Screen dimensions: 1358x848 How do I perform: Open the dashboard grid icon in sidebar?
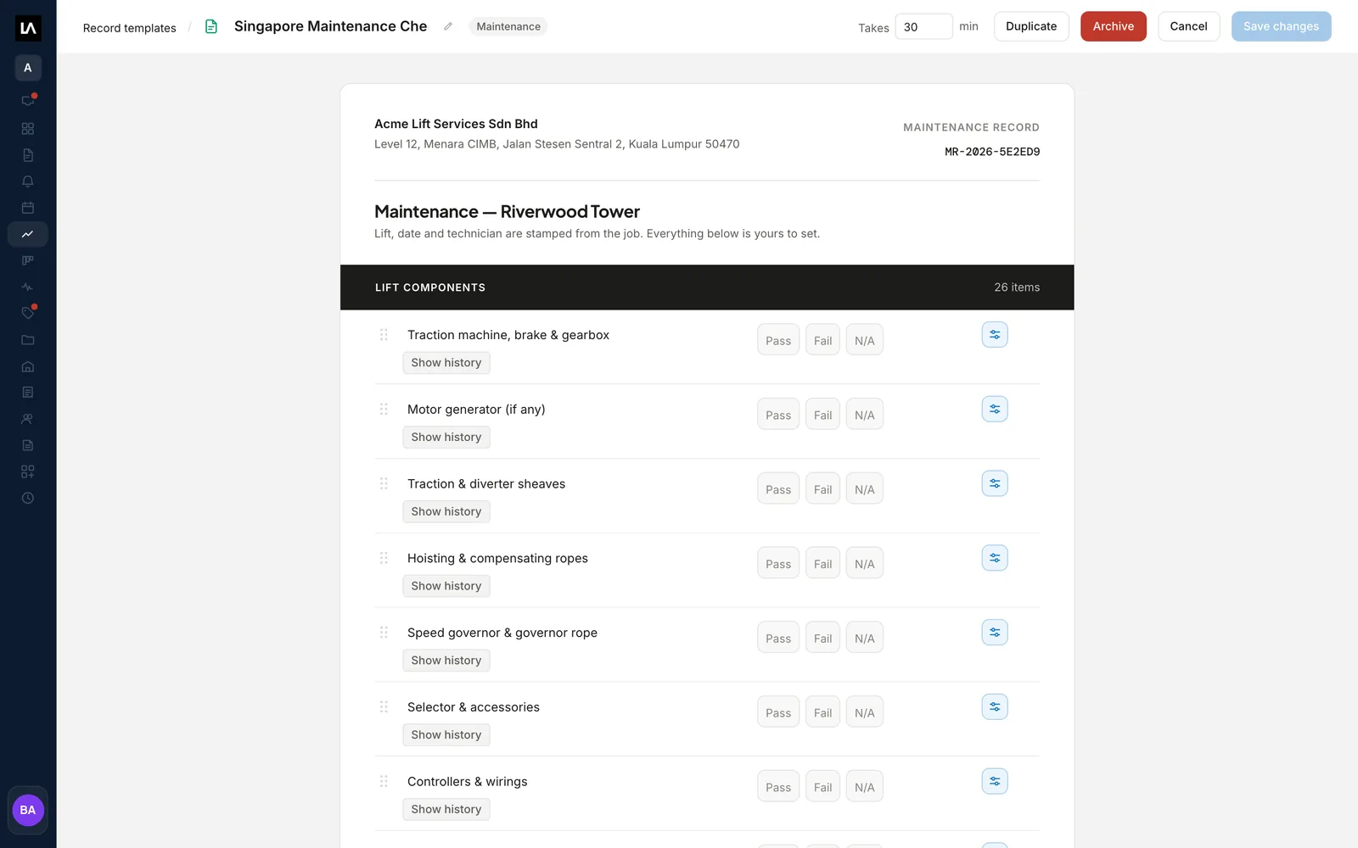[28, 129]
